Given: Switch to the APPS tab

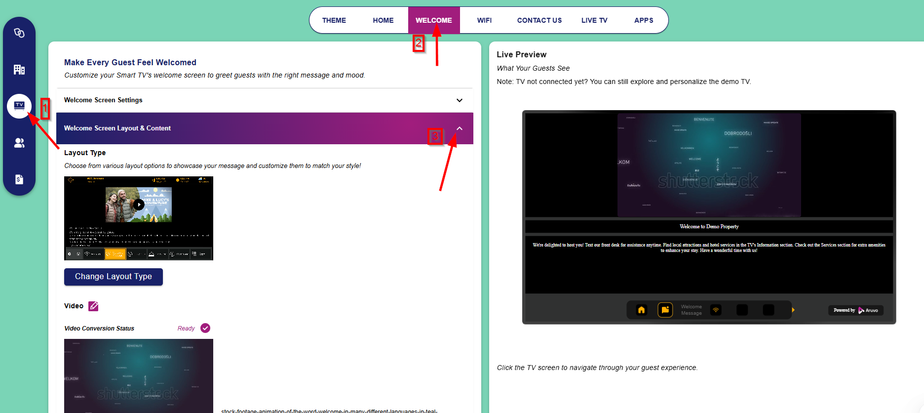Looking at the screenshot, I should 644,20.
